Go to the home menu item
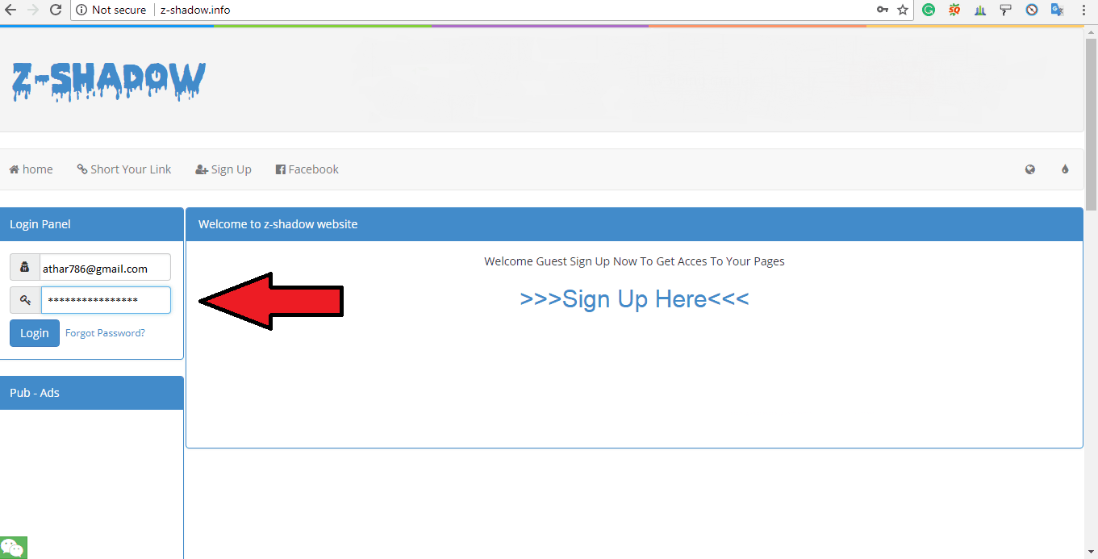Viewport: 1098px width, 559px height. [31, 169]
